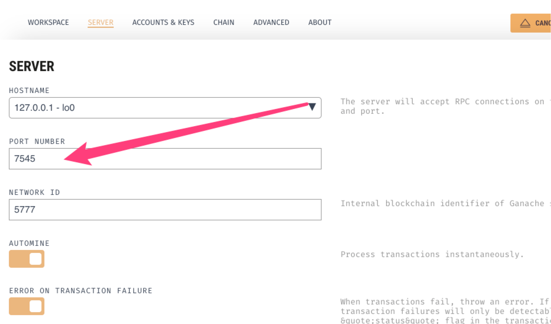The width and height of the screenshot is (551, 324).
Task: Click the "Process transactions instantaneously" description
Action: (432, 254)
